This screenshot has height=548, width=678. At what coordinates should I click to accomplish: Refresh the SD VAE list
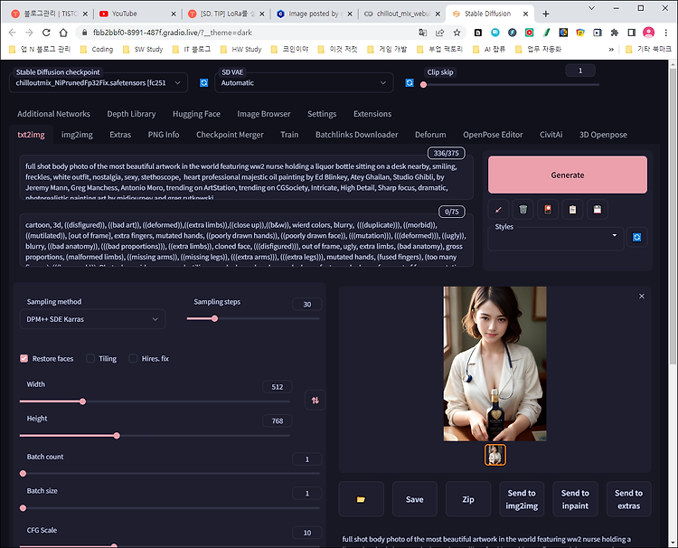pyautogui.click(x=410, y=82)
